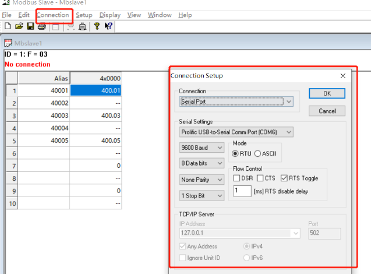Click the Open file folder icon
The height and width of the screenshot is (274, 371).
coord(19,26)
